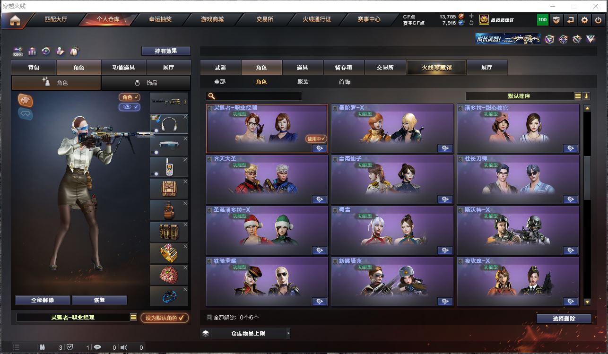The image size is (608, 354).
Task: Toggle the eye visibility checkmark
Action: 130,107
